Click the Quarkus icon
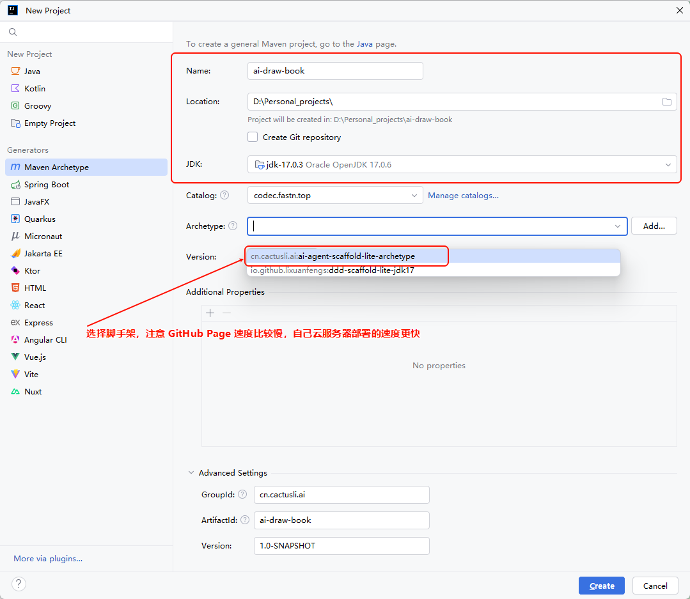 (15, 219)
